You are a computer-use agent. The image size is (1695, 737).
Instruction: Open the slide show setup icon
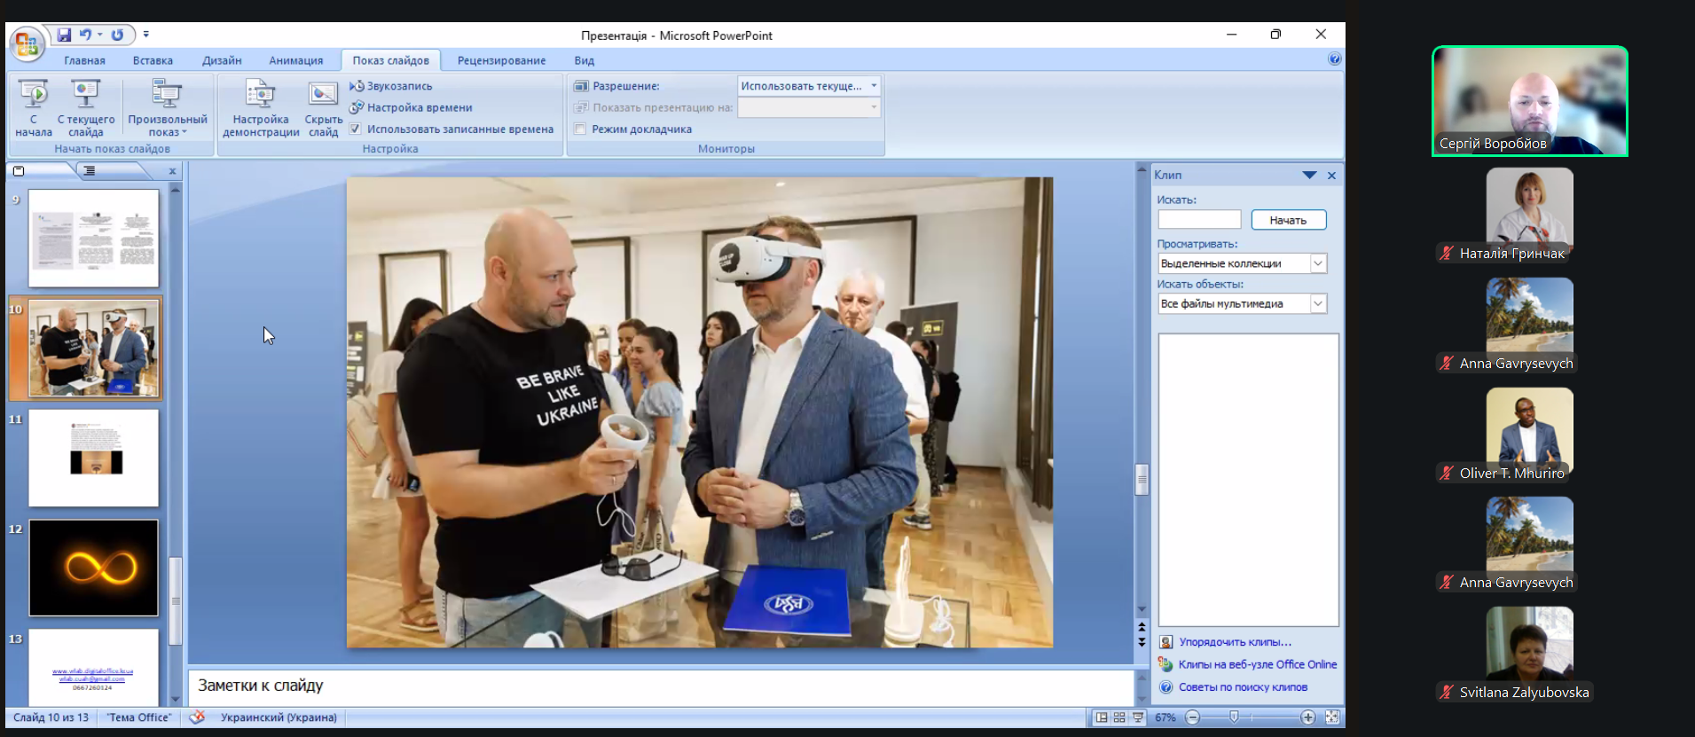click(260, 94)
